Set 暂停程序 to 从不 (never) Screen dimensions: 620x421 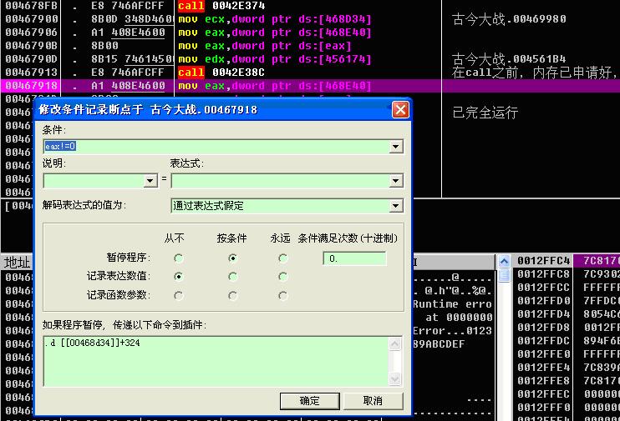point(179,258)
